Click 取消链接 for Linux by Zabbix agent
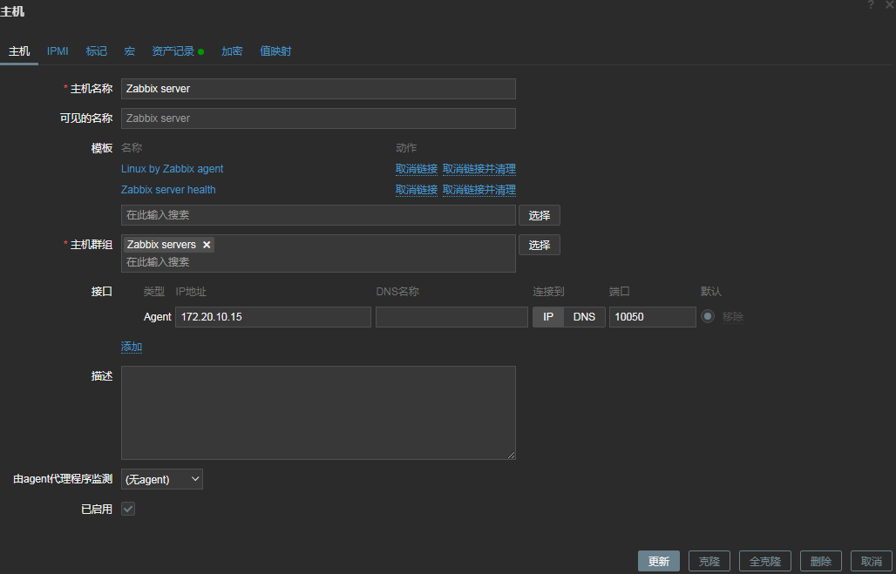 pos(417,168)
